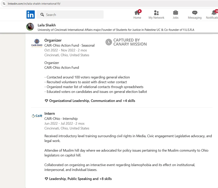Click the profile headline about University of Cincinnati
This screenshot has width=218, height=188.
[116, 30]
